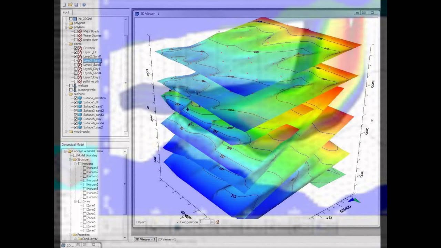Select the 3D Viewer - 1 tab

(145, 239)
